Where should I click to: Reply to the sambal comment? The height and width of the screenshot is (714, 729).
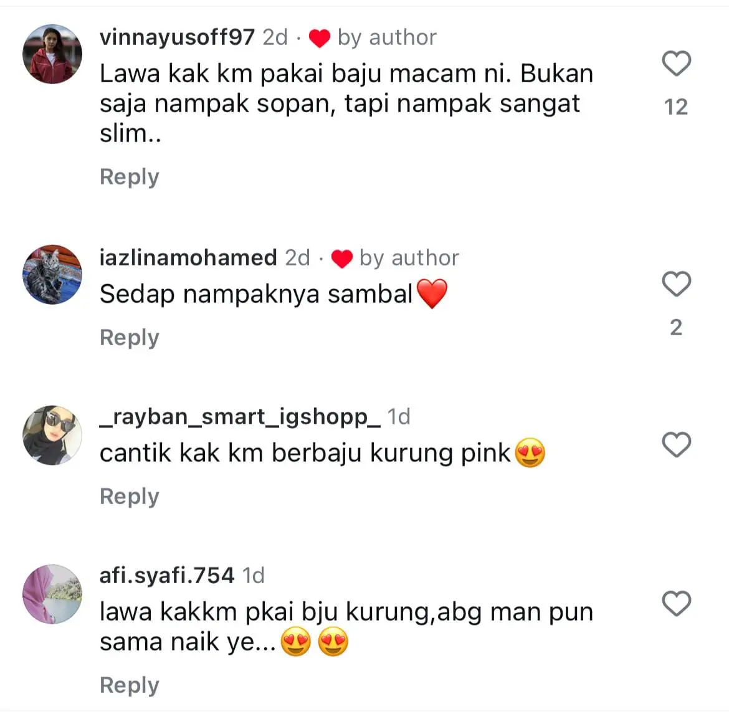click(129, 338)
